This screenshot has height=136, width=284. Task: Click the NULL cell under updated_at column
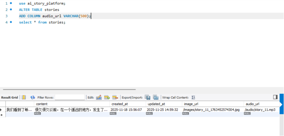[x=150, y=114]
